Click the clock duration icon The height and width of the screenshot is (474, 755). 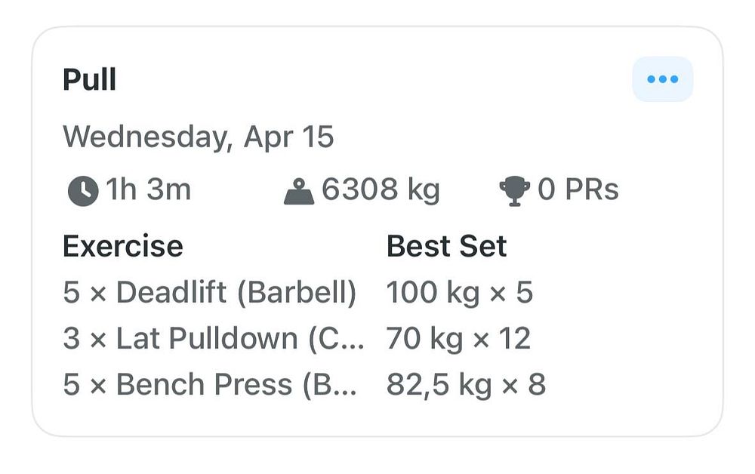83,191
